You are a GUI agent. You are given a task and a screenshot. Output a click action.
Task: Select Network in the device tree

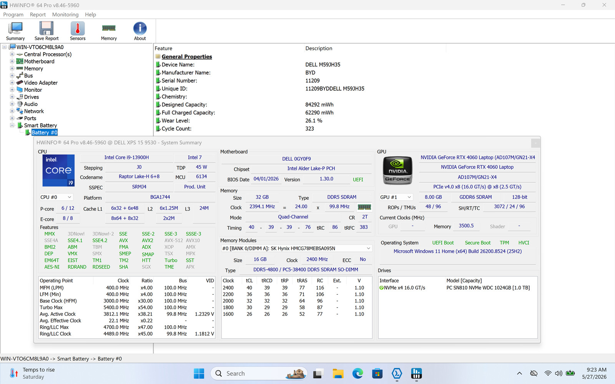(x=34, y=111)
